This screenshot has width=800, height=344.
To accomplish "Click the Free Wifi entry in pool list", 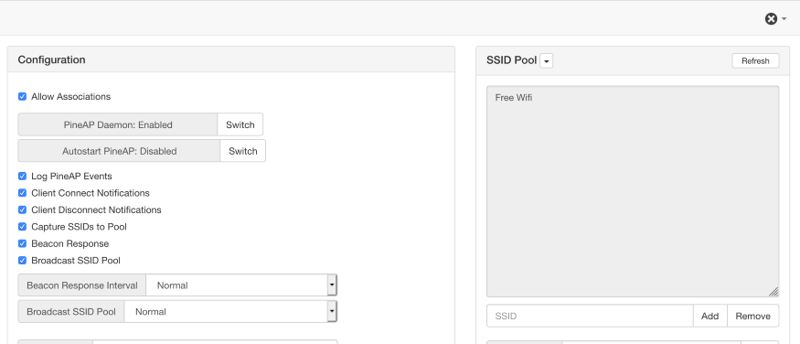I will 513,98.
